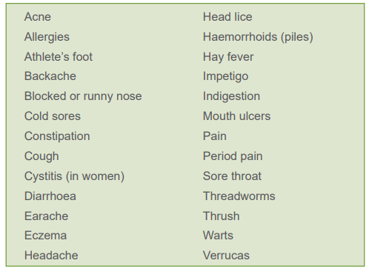Select the Eczema entry
Screen dimensions: 369x269
(x=45, y=236)
